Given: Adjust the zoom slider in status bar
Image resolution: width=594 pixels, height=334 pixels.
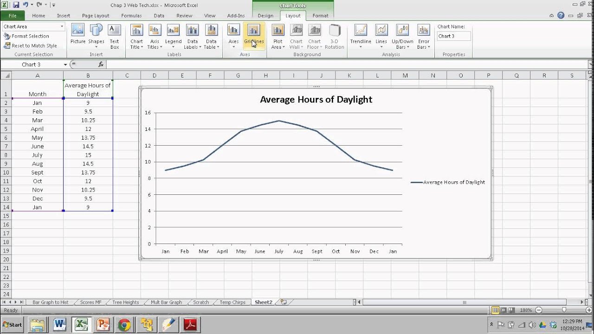Looking at the screenshot, I should point(564,310).
